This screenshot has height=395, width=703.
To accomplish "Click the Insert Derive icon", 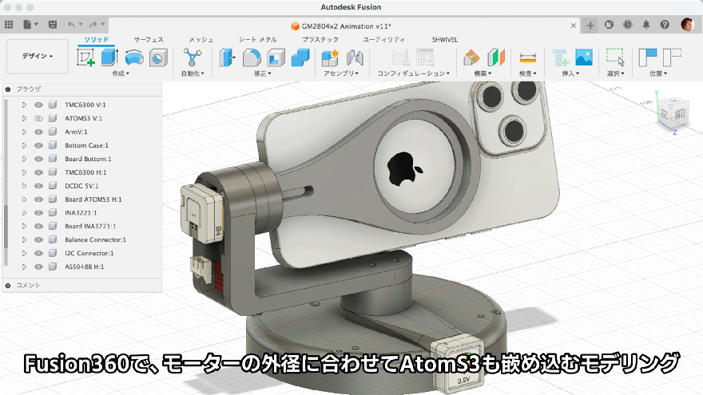I will click(x=560, y=57).
